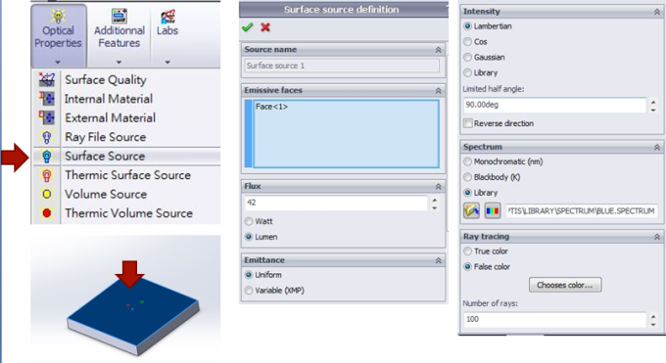
Task: Click the External Material icon
Action: click(x=47, y=117)
